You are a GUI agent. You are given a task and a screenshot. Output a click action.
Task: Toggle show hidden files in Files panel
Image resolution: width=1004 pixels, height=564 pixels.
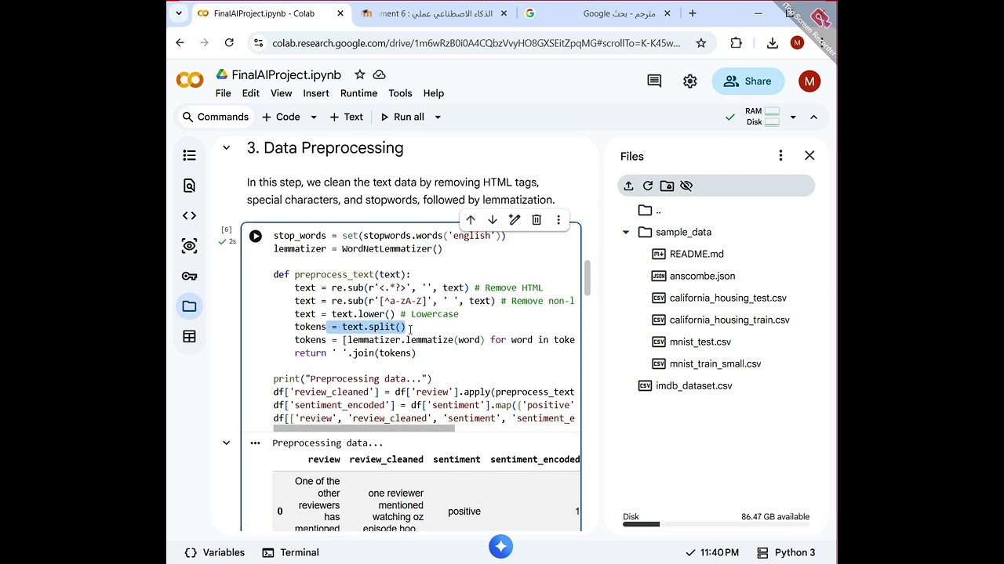[686, 186]
